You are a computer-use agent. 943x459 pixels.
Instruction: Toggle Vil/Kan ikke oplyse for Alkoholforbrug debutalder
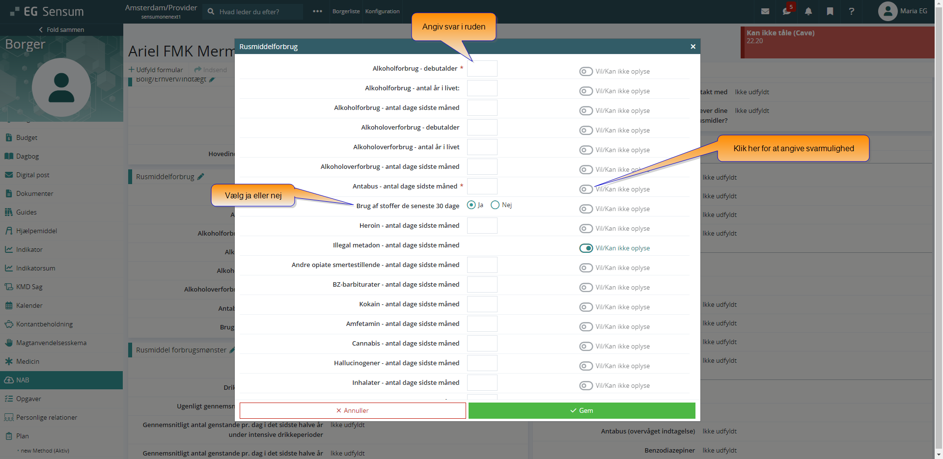coord(586,71)
